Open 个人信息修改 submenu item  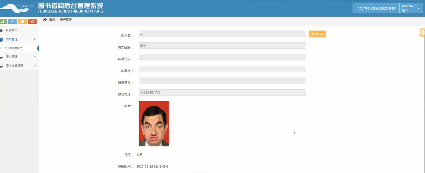point(19,48)
